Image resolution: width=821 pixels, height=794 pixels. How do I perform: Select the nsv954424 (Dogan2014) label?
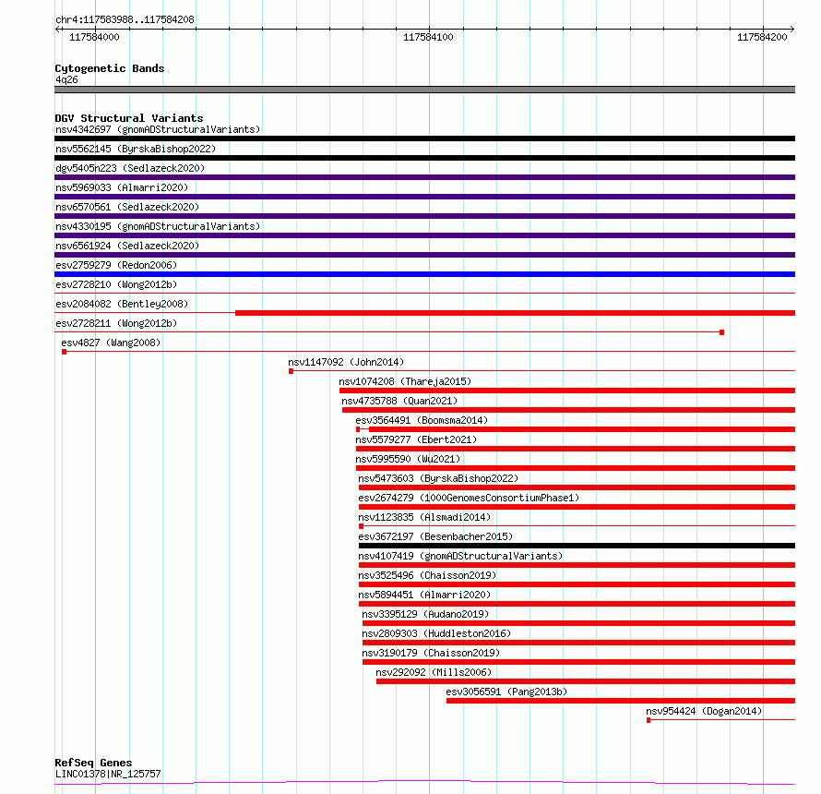(x=704, y=711)
